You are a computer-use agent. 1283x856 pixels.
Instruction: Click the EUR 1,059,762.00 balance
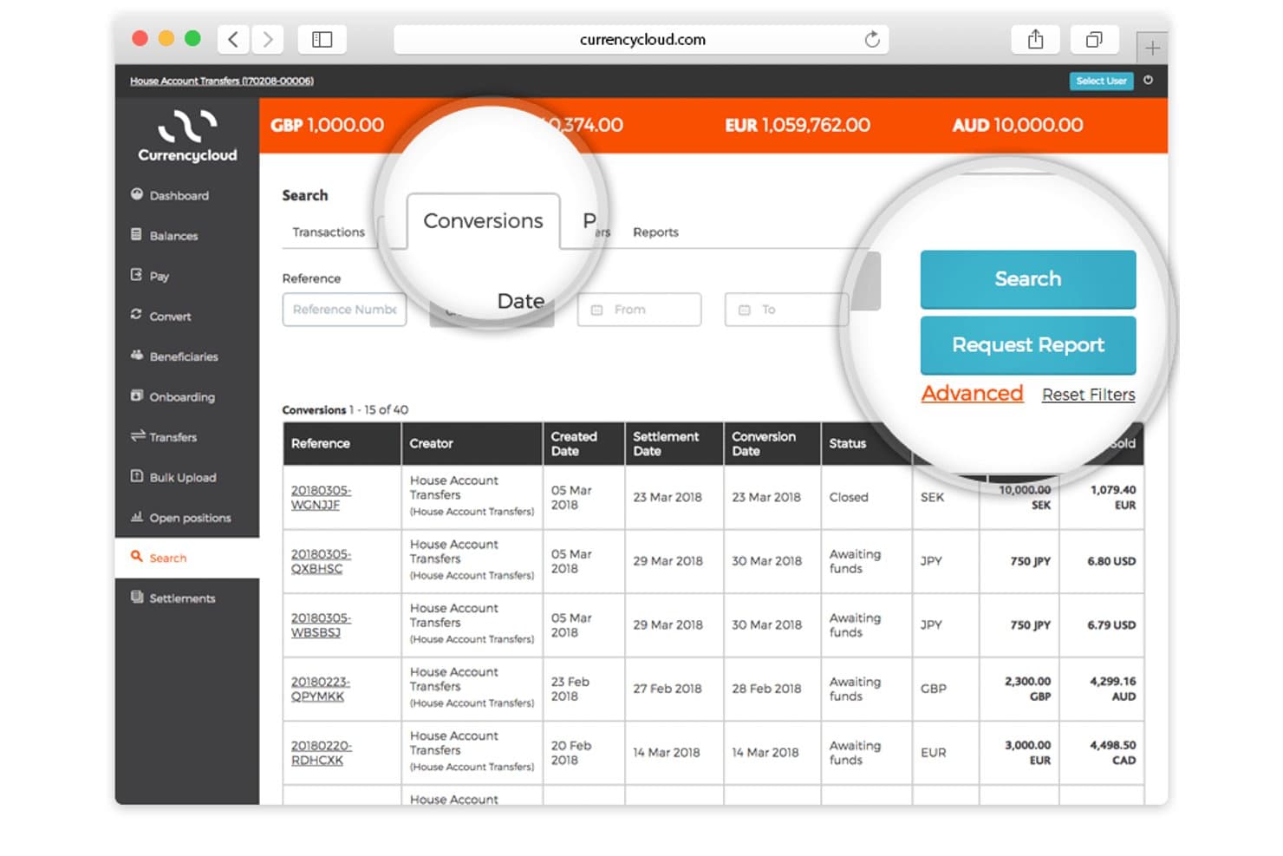pyautogui.click(x=798, y=125)
